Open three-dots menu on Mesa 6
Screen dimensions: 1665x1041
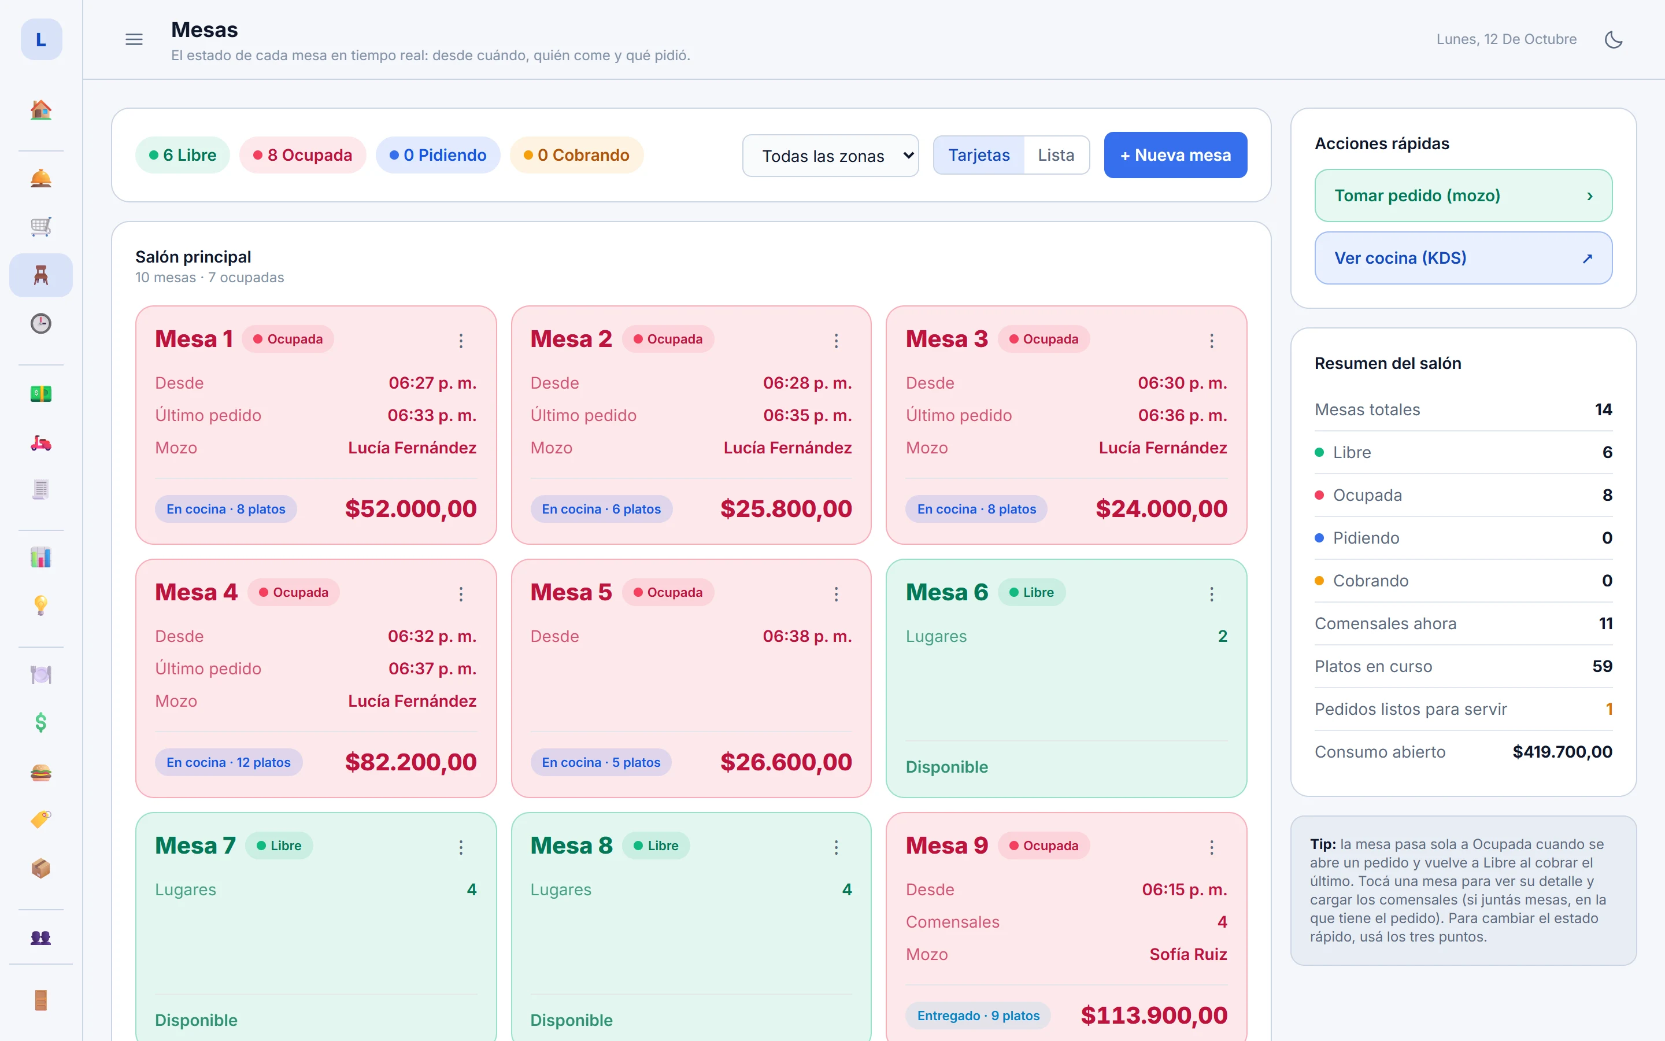pos(1212,593)
